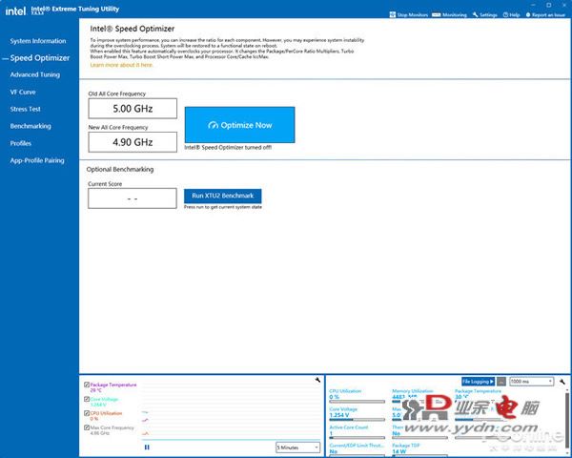This screenshot has width=572, height=458.
Task: Open graph settings wrench in monitor chart panel
Action: pos(317,380)
